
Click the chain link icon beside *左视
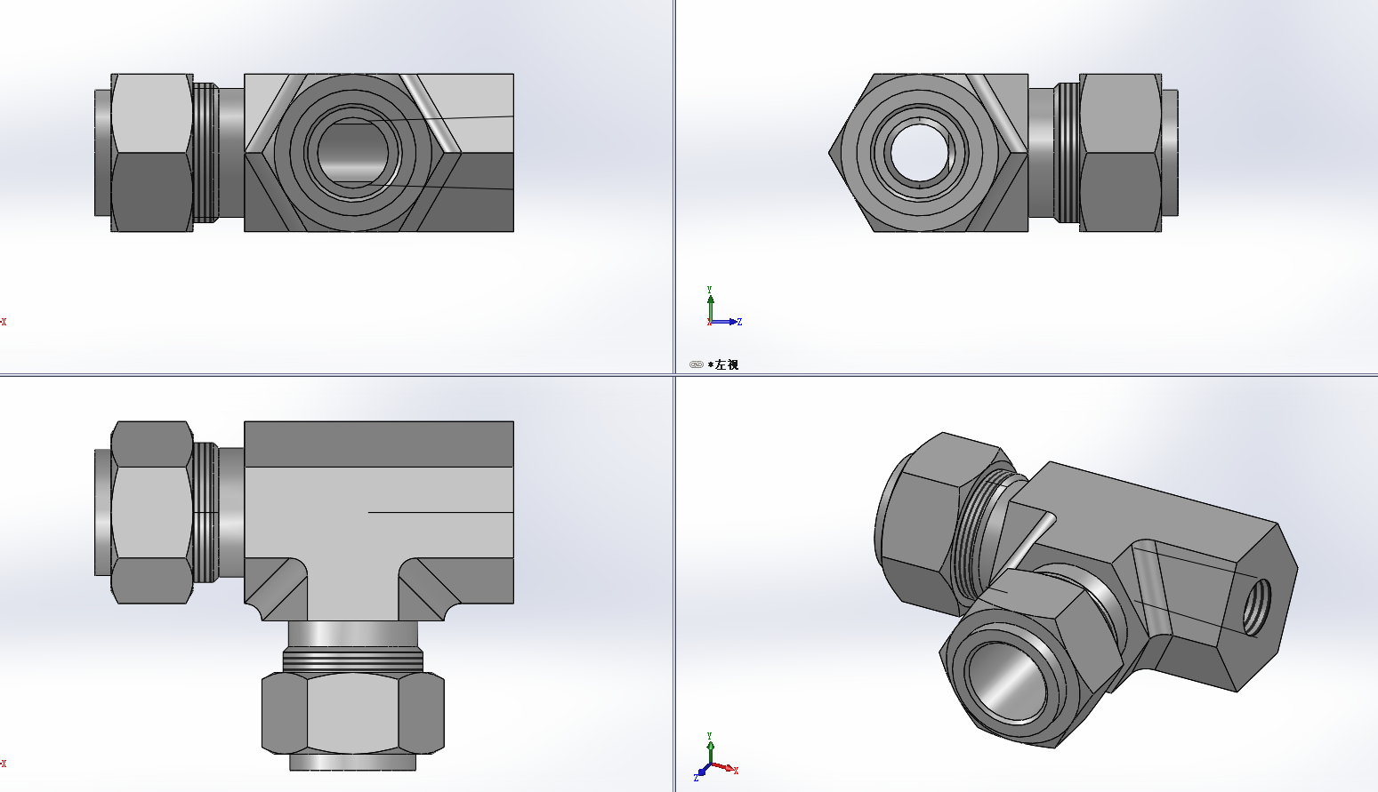click(x=697, y=364)
